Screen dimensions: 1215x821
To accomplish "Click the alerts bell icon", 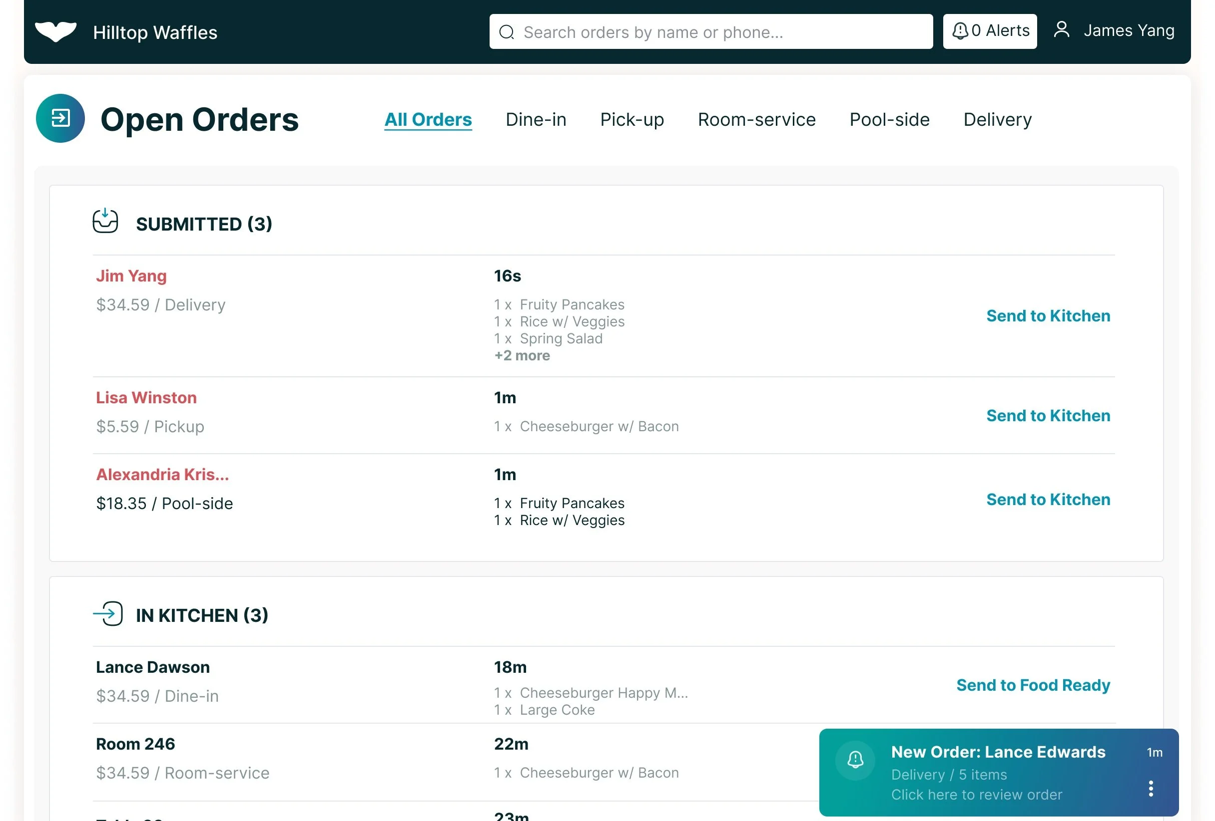I will point(960,31).
